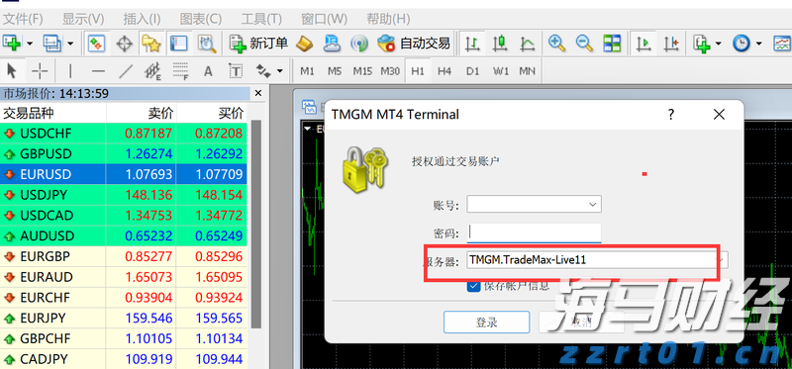Select the equidistant channel tool
The width and height of the screenshot is (792, 369).
(153, 71)
